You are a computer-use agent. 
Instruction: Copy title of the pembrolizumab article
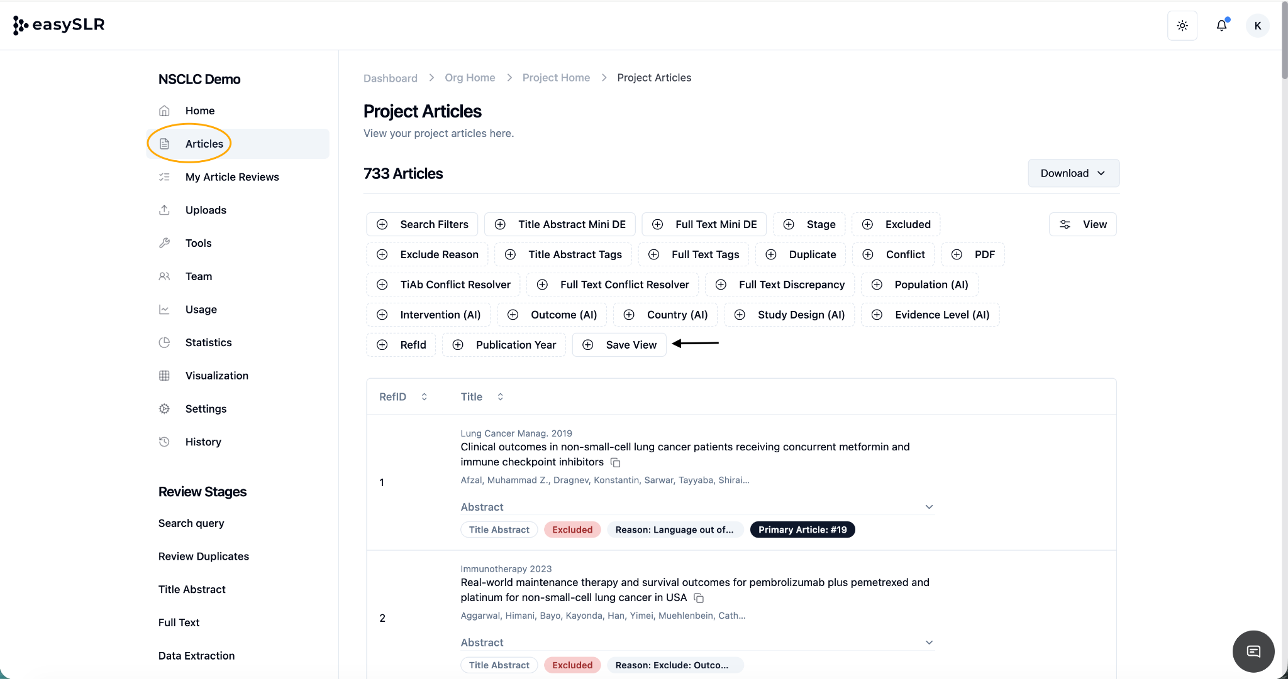(699, 598)
